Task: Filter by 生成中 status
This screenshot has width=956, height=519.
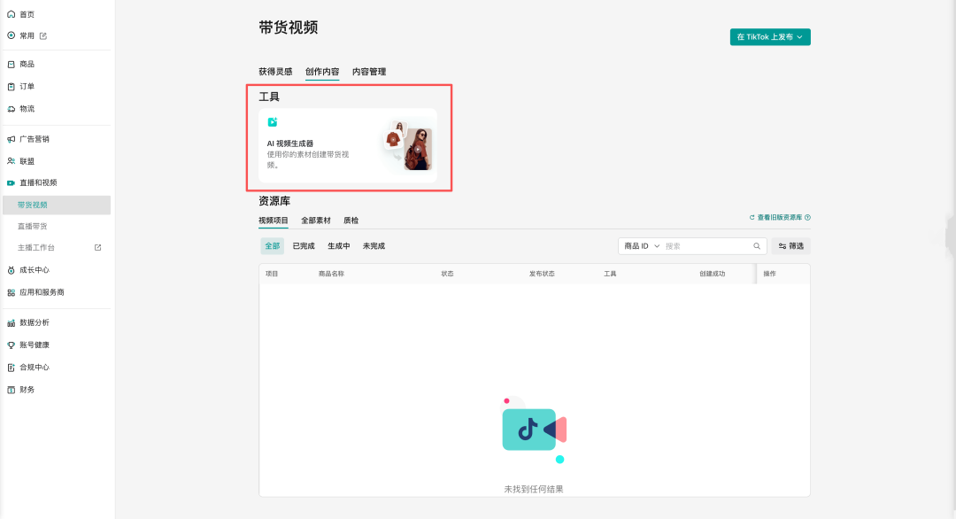Action: click(339, 246)
